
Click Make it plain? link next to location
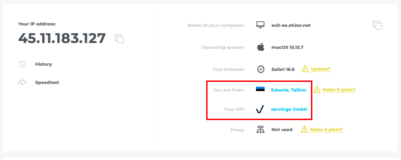339,90
